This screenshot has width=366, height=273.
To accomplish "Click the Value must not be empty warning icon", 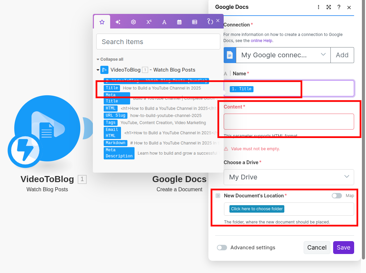I will coord(226,149).
